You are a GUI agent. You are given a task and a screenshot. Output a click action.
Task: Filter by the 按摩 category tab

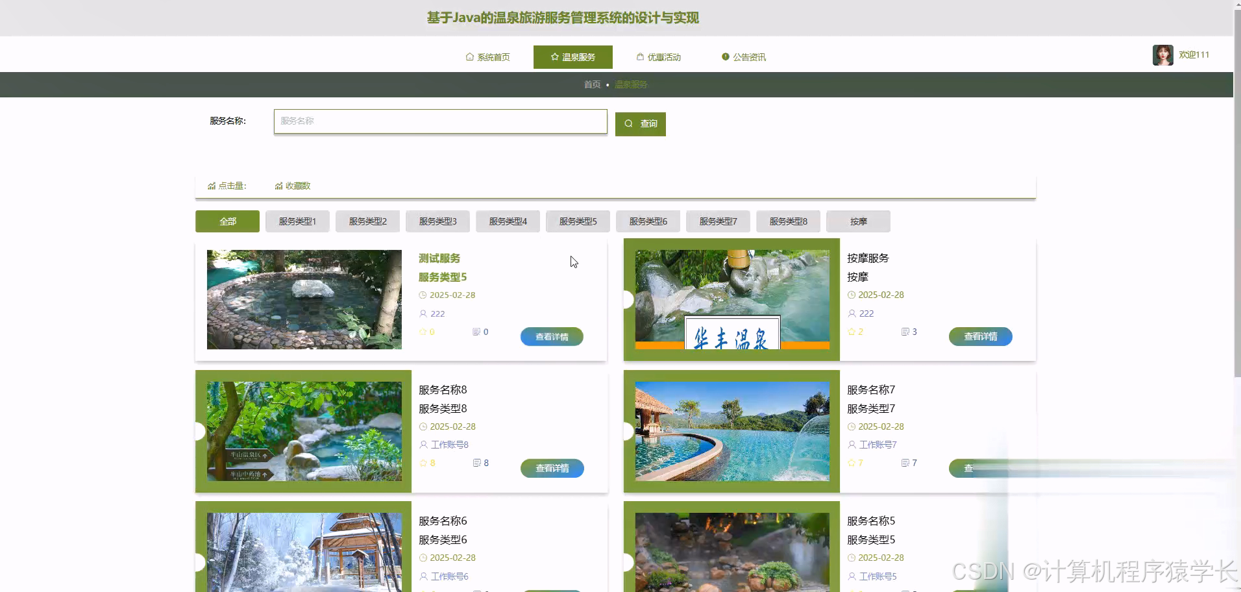(858, 221)
